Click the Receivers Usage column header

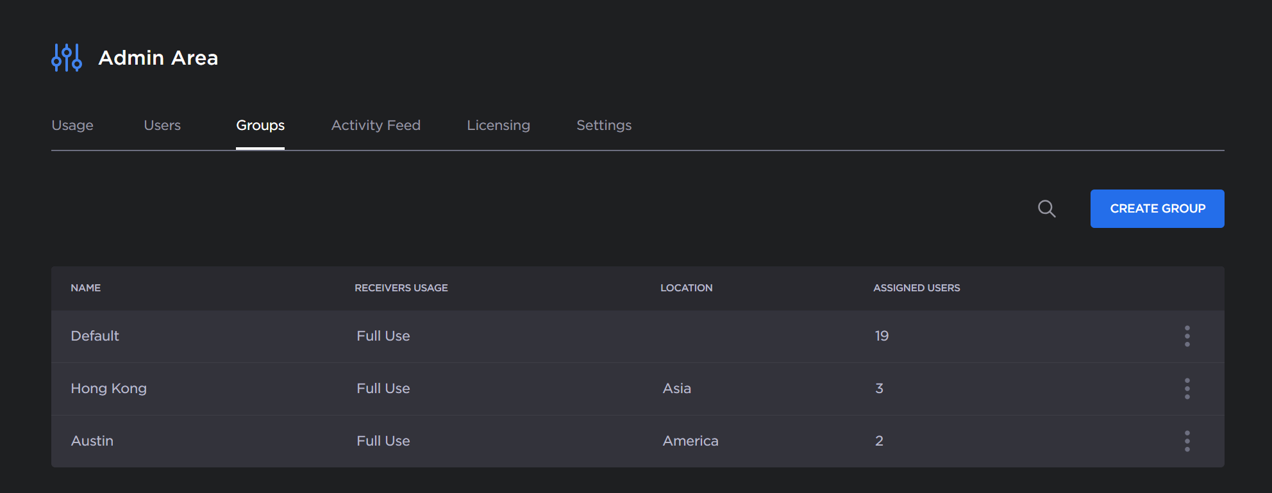[401, 288]
